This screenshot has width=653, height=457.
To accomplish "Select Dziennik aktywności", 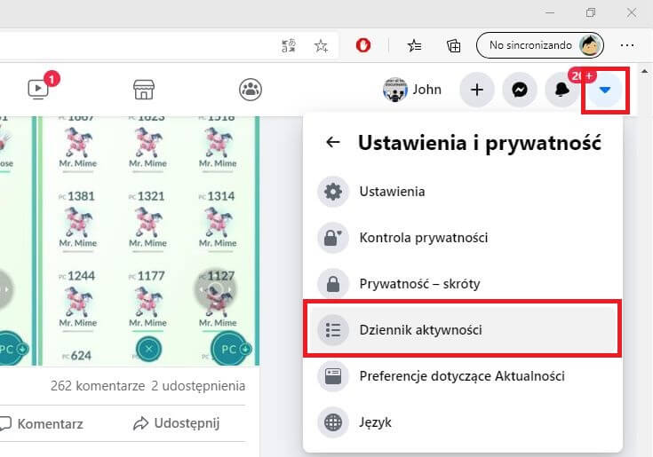I will coord(463,330).
